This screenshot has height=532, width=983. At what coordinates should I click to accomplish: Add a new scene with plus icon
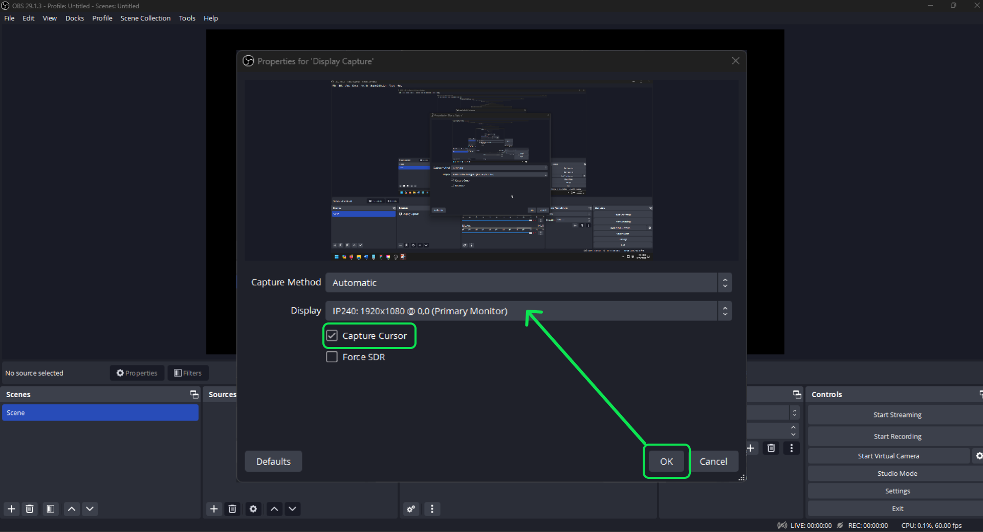tap(11, 508)
